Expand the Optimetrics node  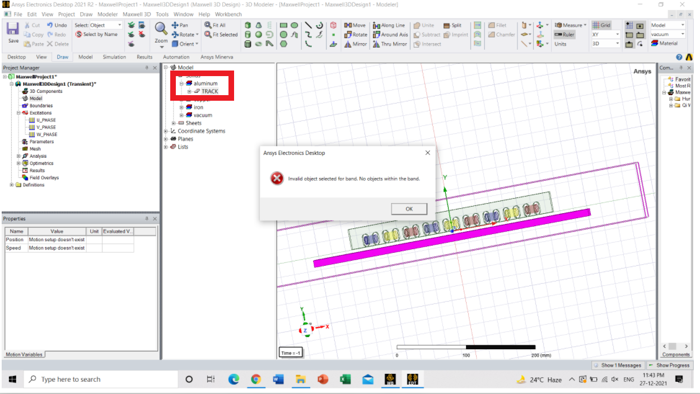point(18,163)
